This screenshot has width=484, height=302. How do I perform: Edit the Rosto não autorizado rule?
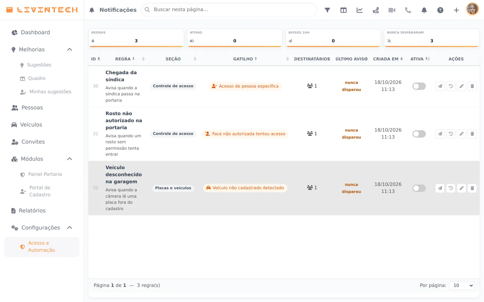461,134
